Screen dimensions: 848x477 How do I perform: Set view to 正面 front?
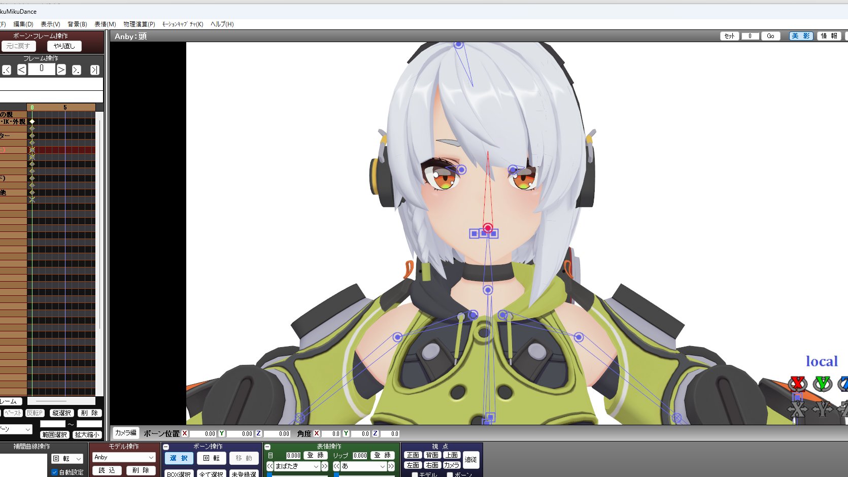(413, 455)
